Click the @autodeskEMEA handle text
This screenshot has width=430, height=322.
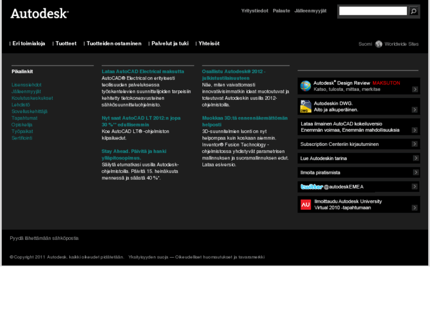pos(344,187)
